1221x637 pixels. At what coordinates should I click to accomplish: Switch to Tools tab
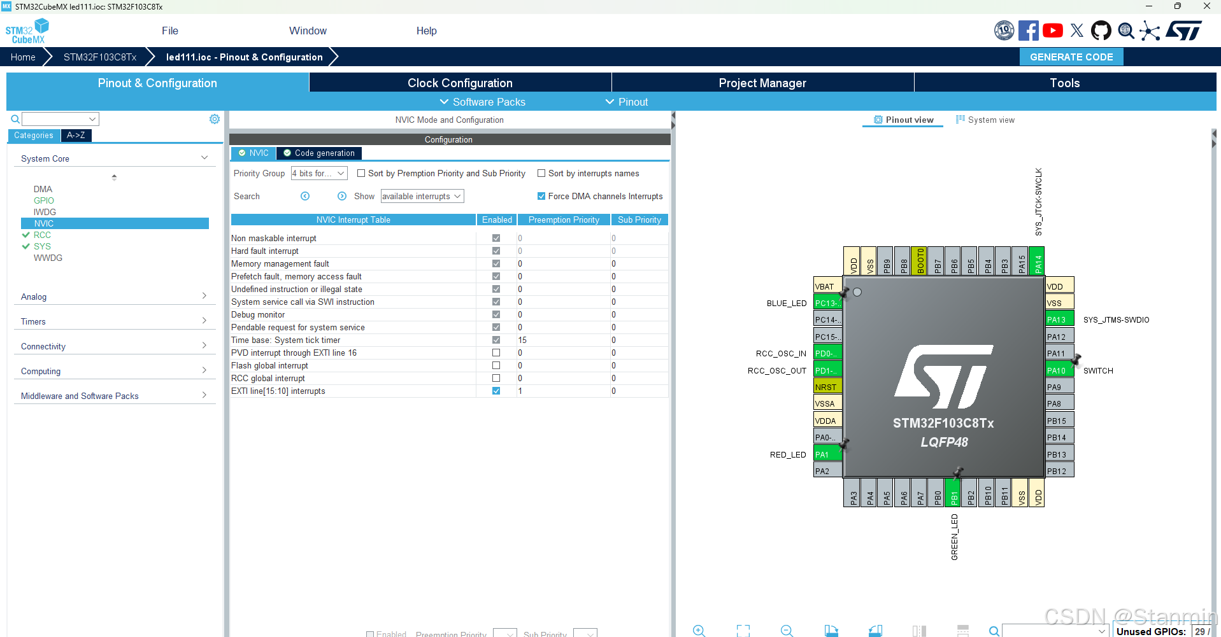[1065, 83]
